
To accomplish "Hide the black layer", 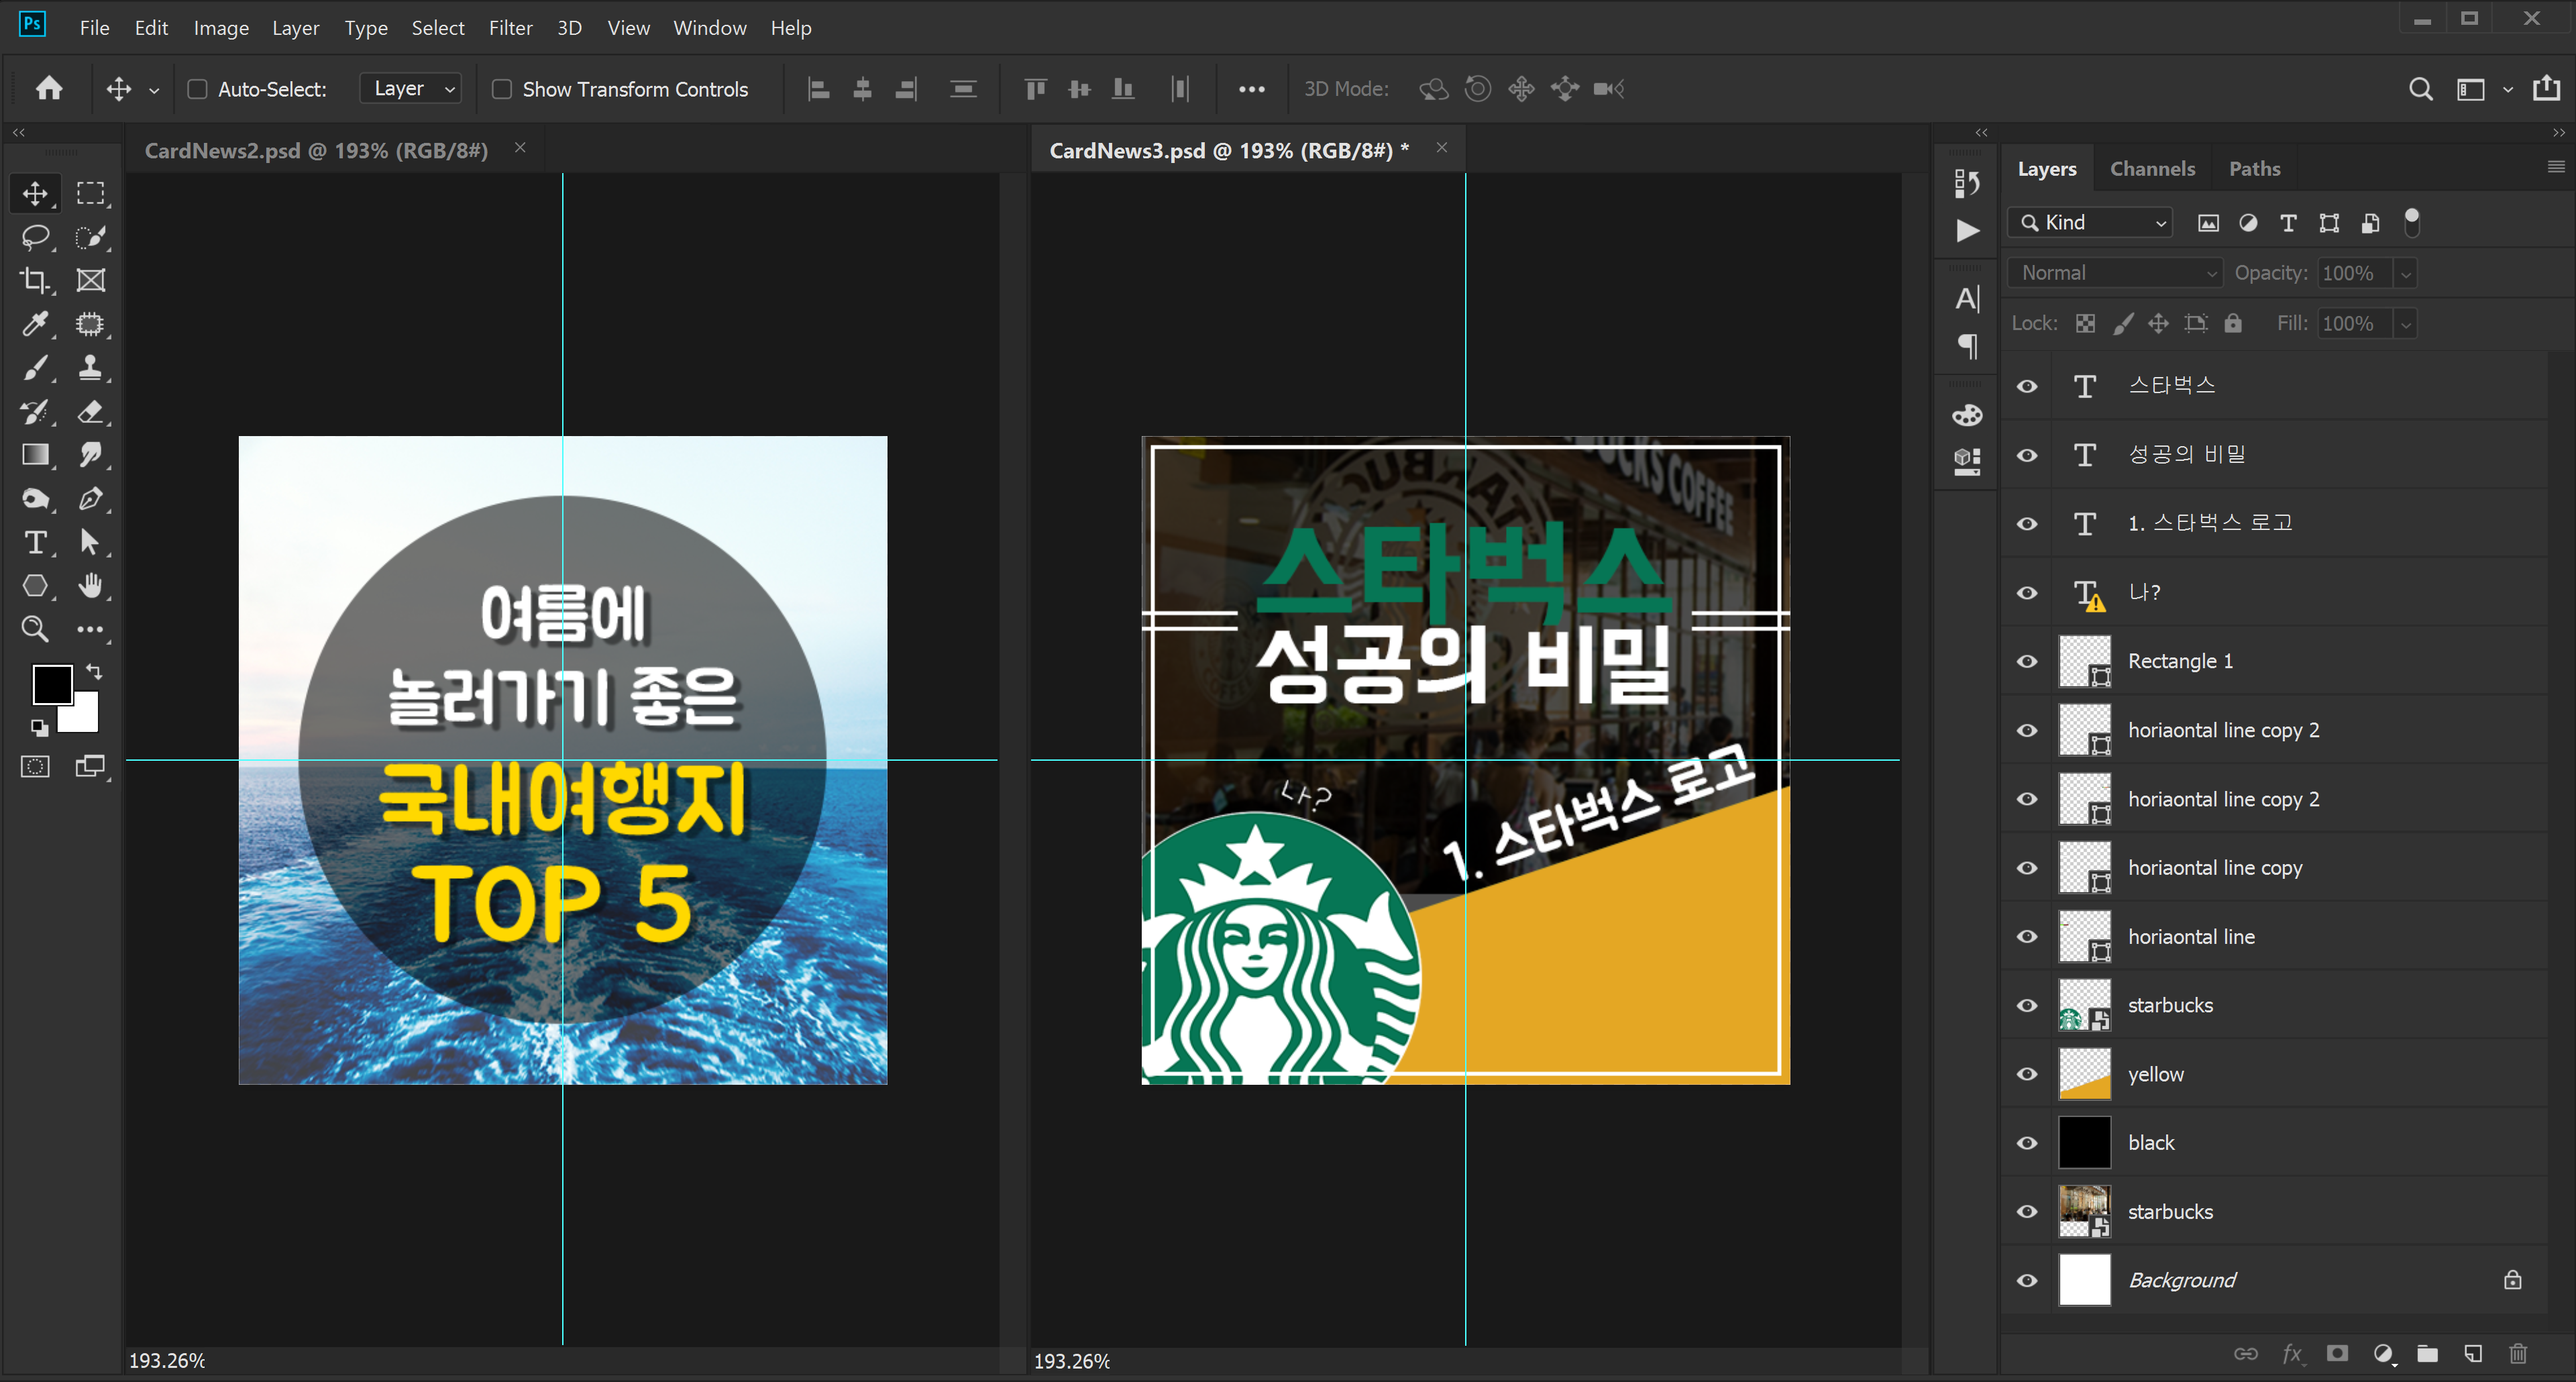I will 2027,1143.
